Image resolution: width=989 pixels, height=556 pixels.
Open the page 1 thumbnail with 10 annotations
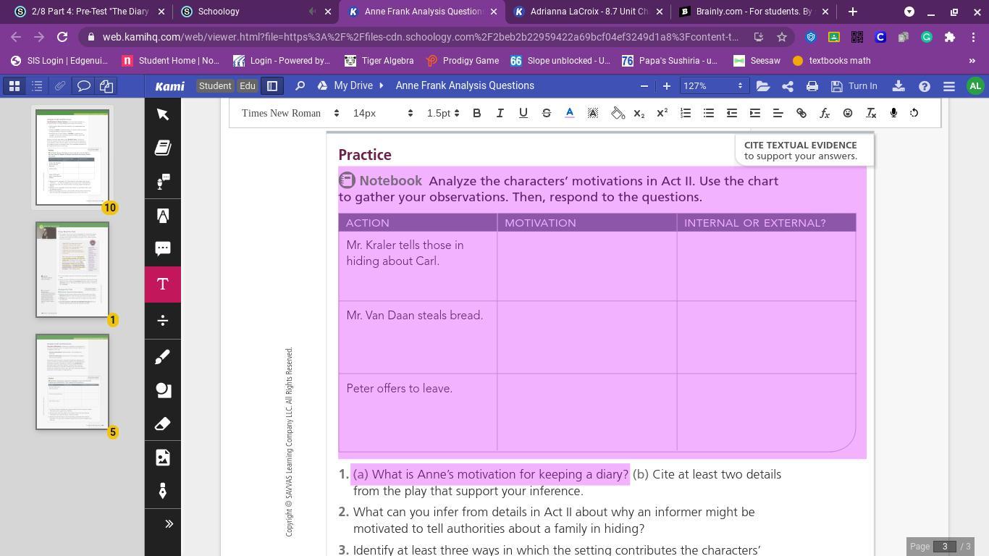(x=72, y=157)
